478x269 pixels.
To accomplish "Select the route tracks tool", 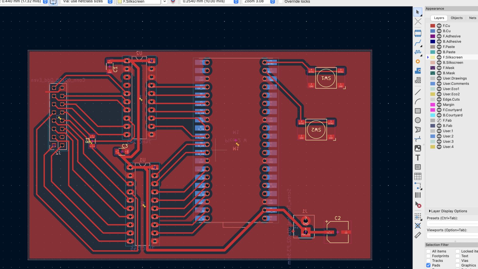I will pos(418,43).
